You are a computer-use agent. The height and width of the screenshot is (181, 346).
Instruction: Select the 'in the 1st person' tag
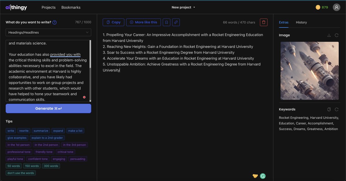[x=18, y=145]
